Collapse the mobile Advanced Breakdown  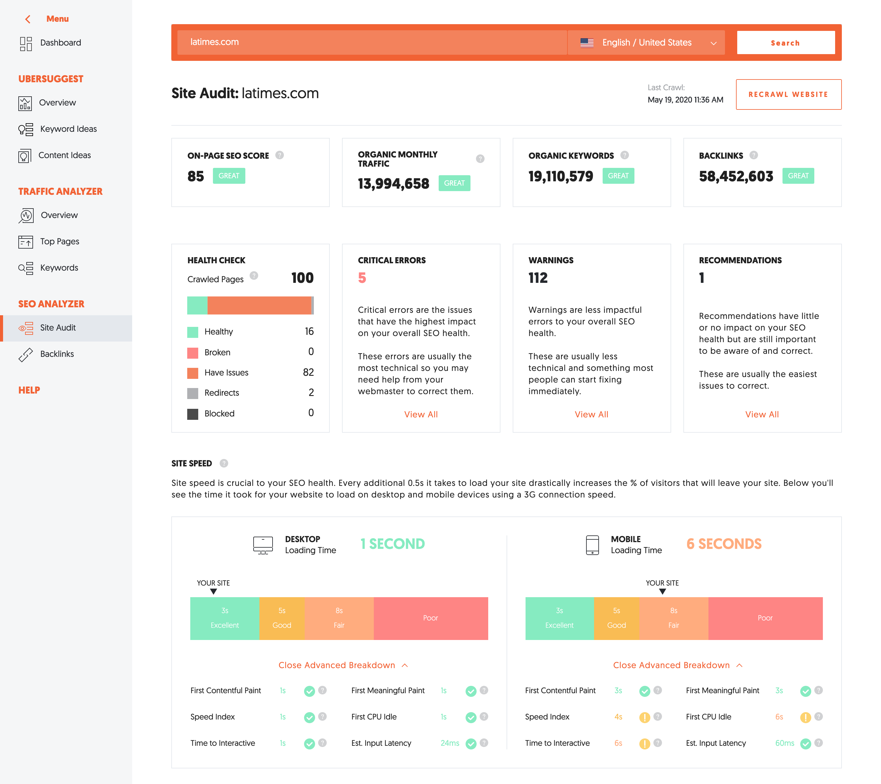(x=678, y=665)
